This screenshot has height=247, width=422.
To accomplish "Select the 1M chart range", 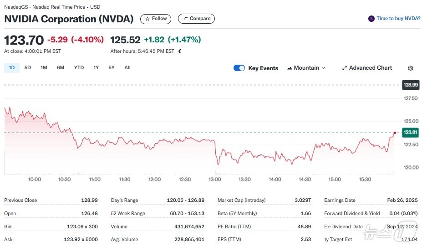I will click(44, 67).
